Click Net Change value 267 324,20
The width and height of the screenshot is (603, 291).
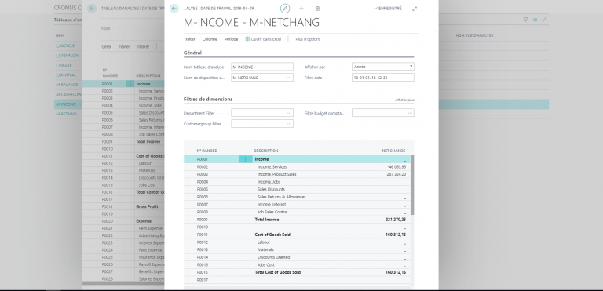point(396,174)
